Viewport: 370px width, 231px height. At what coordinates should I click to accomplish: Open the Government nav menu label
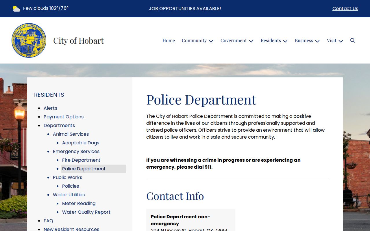(x=234, y=40)
